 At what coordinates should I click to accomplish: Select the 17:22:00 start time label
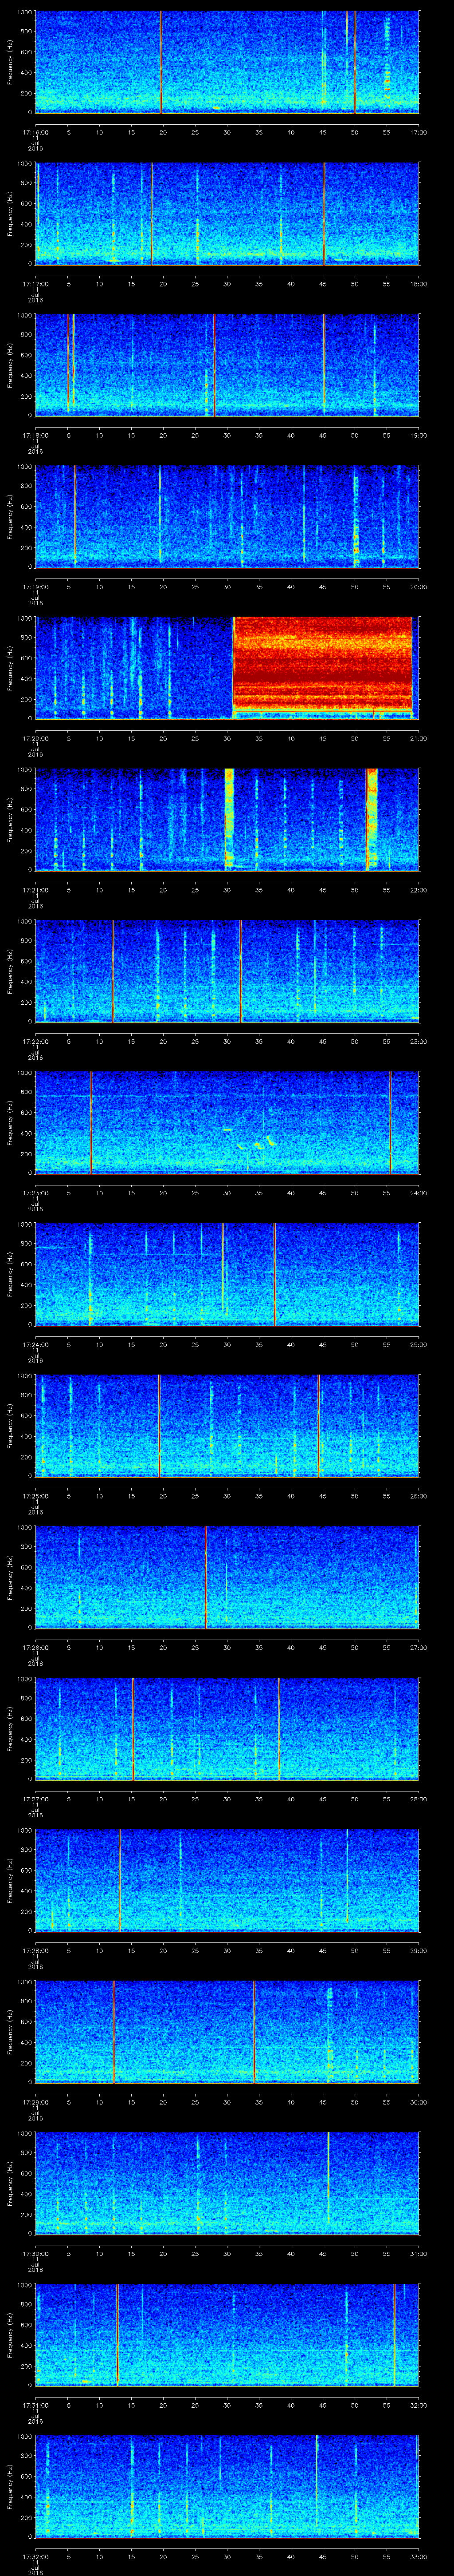36,1041
